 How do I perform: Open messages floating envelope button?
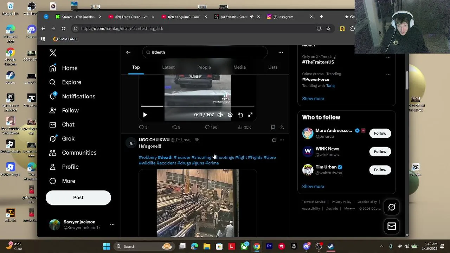tap(392, 226)
